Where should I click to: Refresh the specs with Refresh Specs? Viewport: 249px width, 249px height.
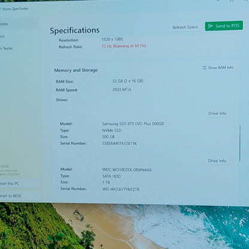pos(185,27)
